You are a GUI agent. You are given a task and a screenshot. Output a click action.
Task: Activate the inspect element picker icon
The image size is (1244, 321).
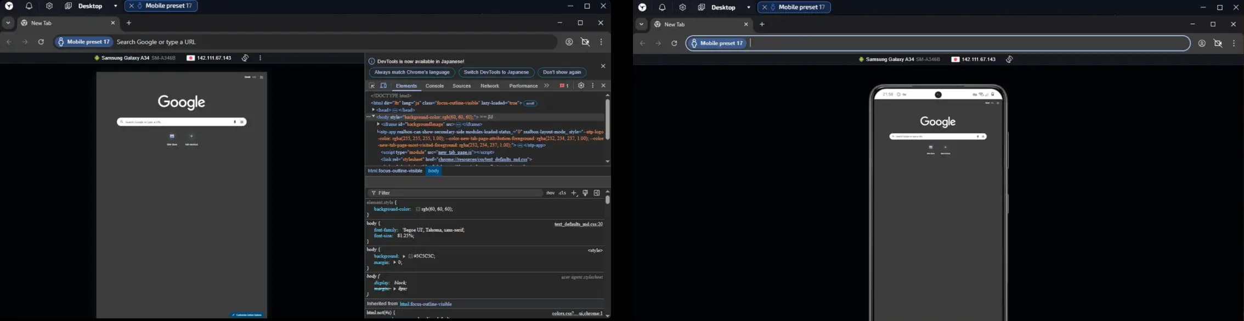coord(372,86)
